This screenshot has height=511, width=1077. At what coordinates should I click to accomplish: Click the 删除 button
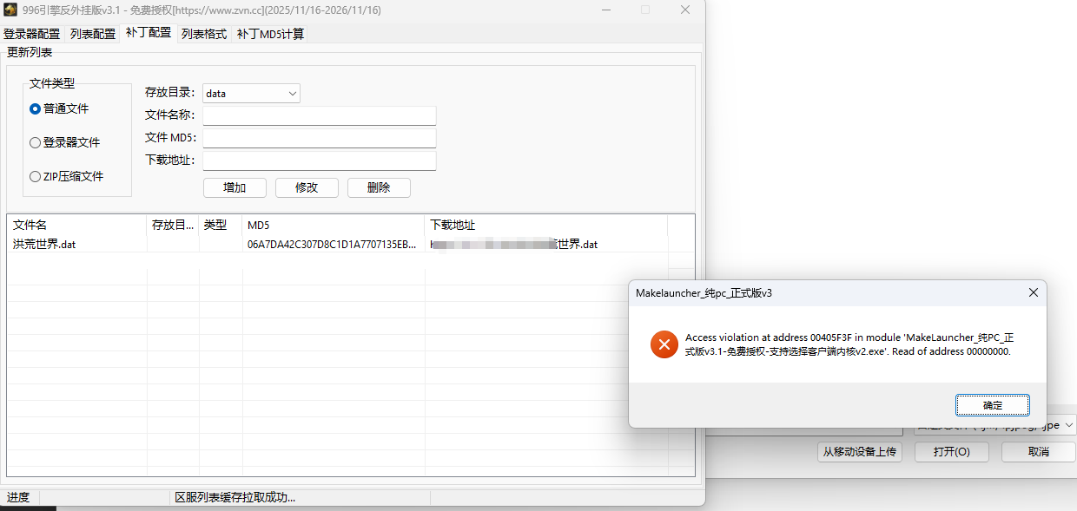(x=379, y=187)
